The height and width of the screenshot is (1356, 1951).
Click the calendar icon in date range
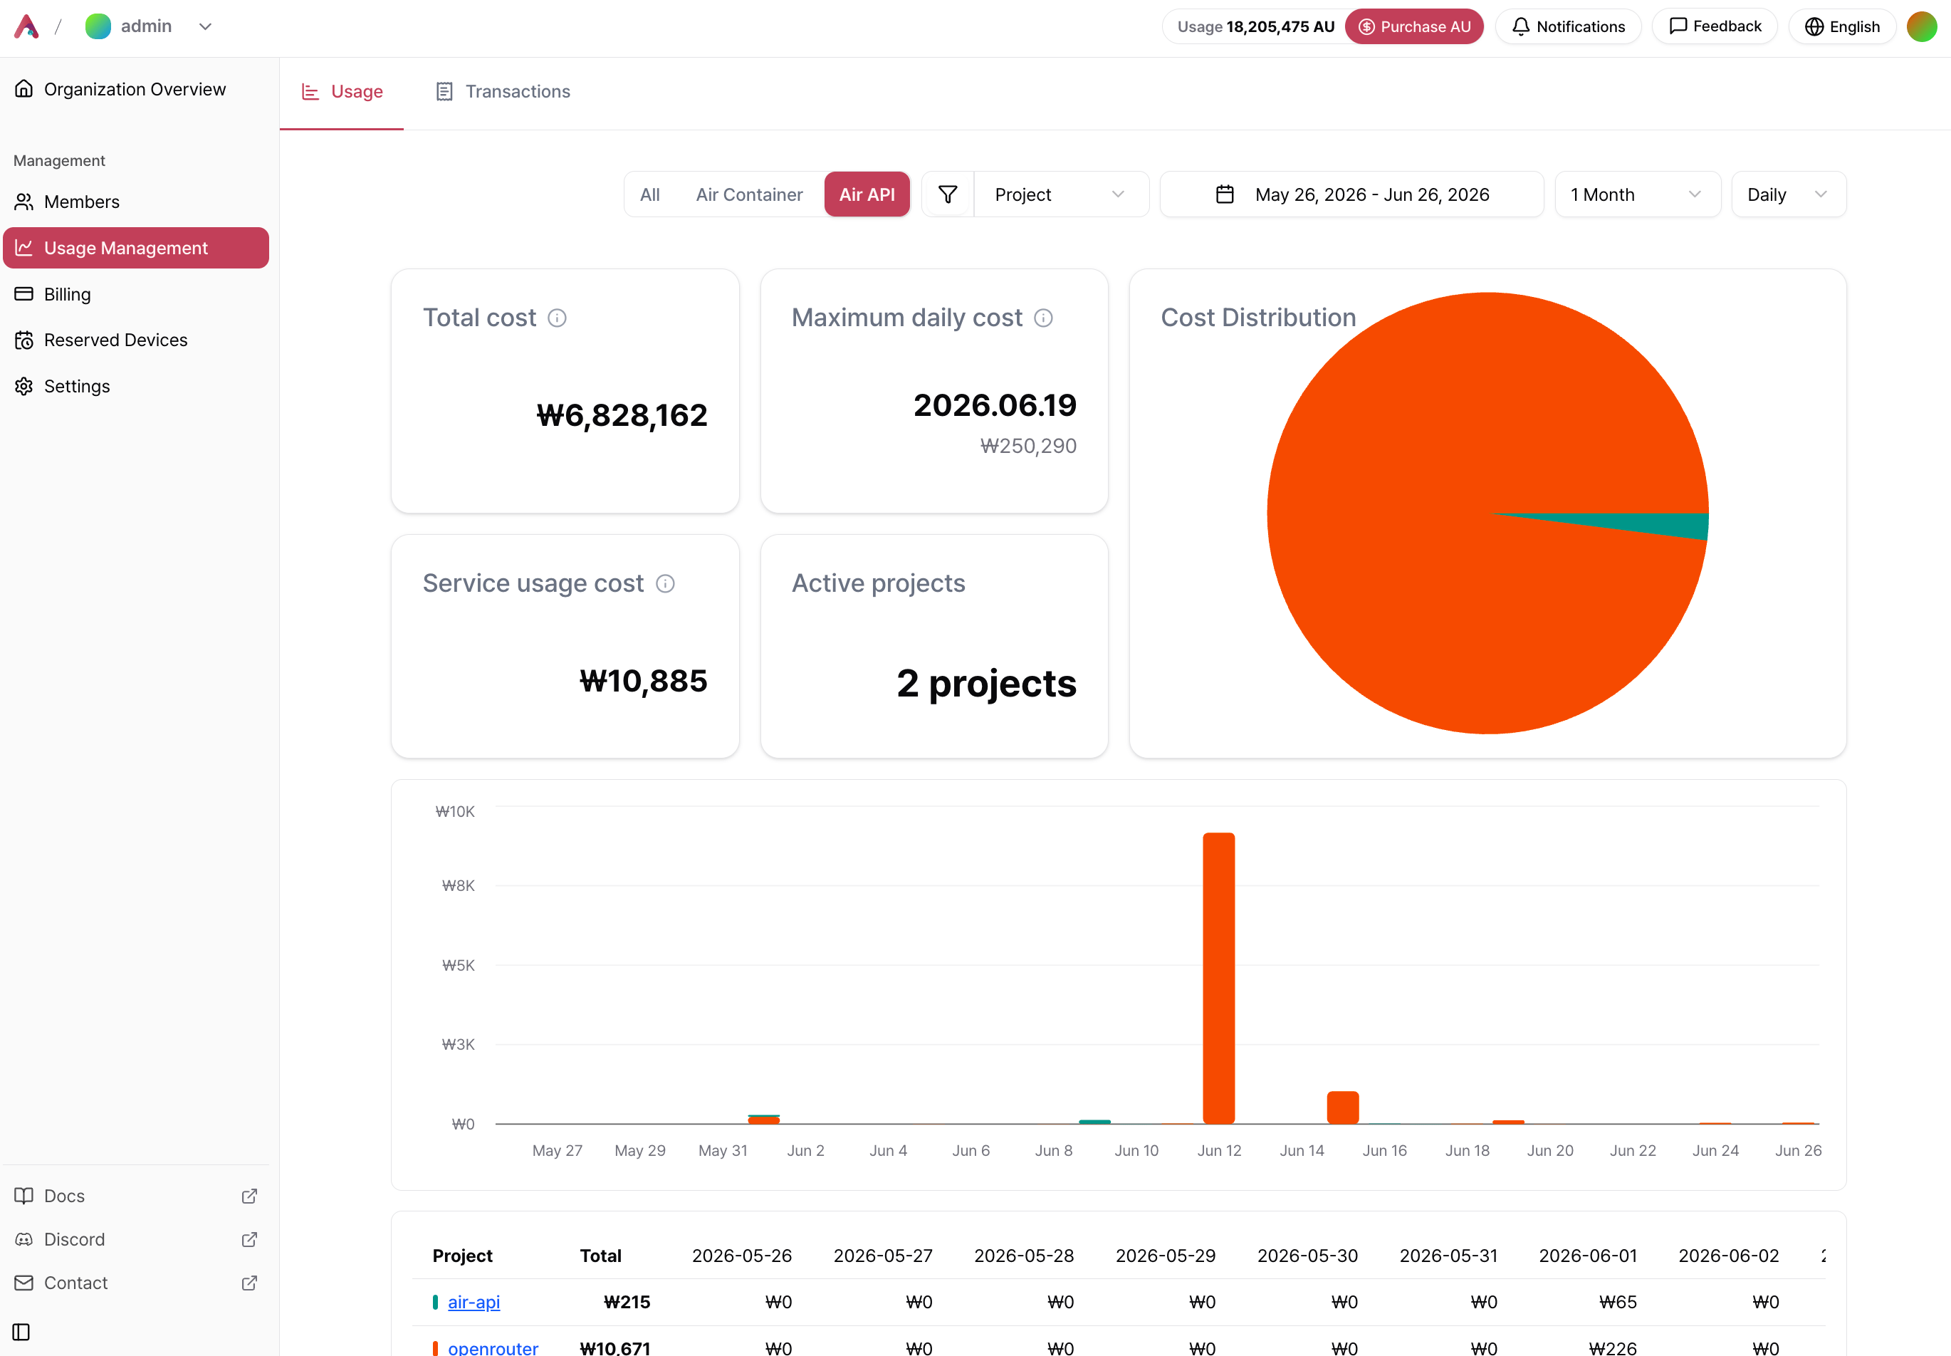[x=1225, y=194]
